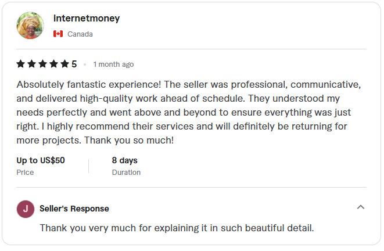Click the "Up to US$50" value
Screen dimensions: 384x251
click(x=41, y=160)
